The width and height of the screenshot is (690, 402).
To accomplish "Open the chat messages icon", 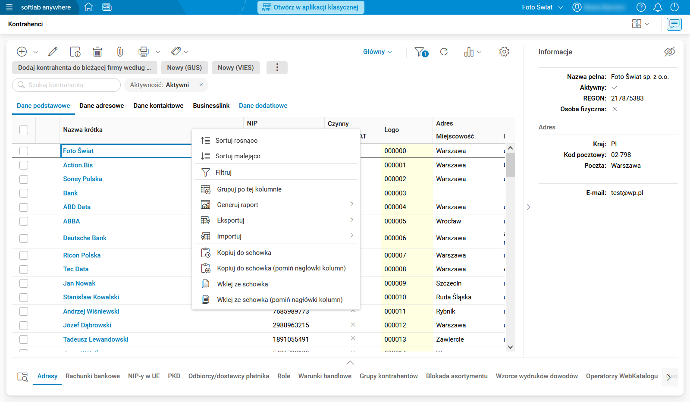I will click(x=674, y=24).
